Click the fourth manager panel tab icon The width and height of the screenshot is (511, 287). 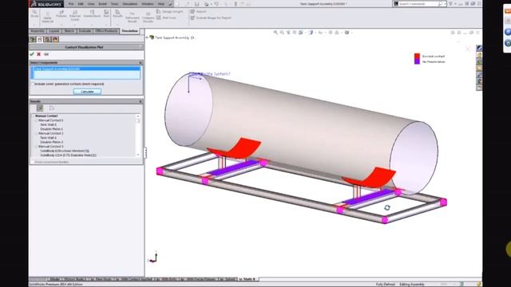pyautogui.click(x=55, y=39)
